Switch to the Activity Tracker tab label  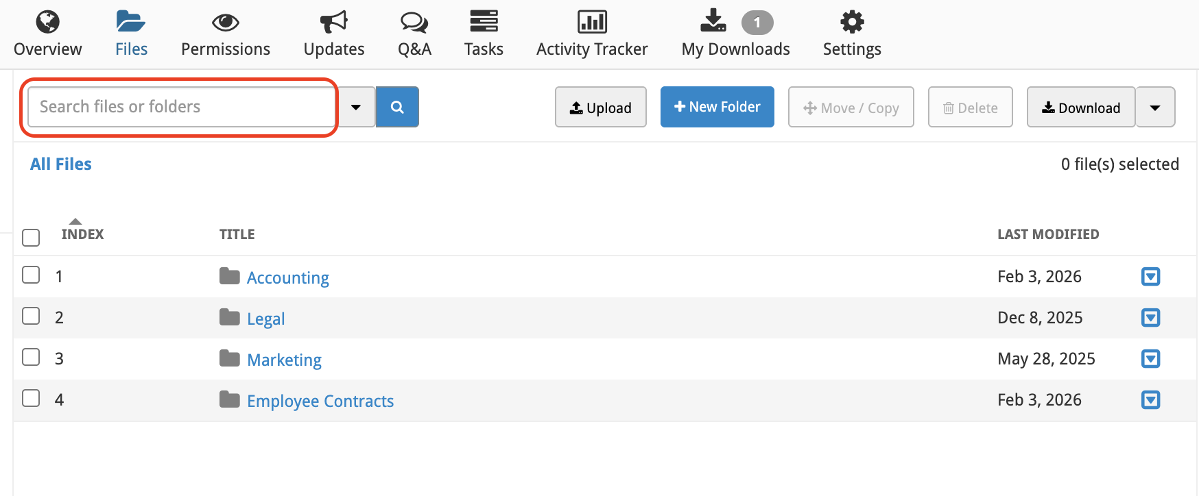tap(592, 49)
